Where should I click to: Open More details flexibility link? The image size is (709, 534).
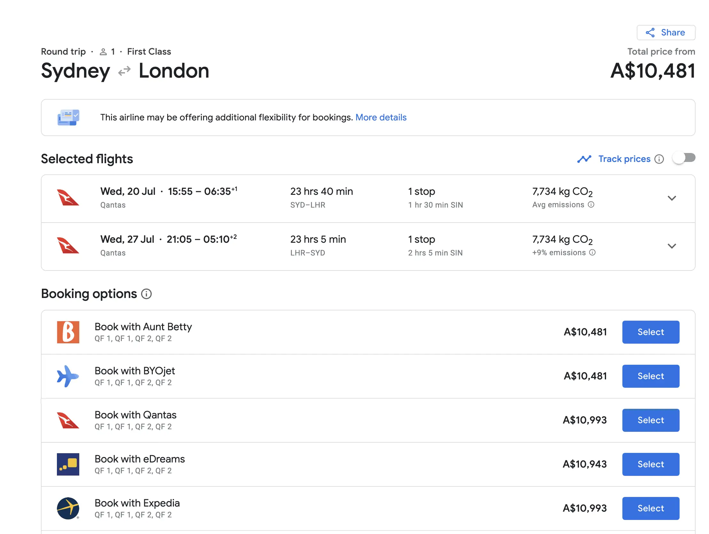381,117
